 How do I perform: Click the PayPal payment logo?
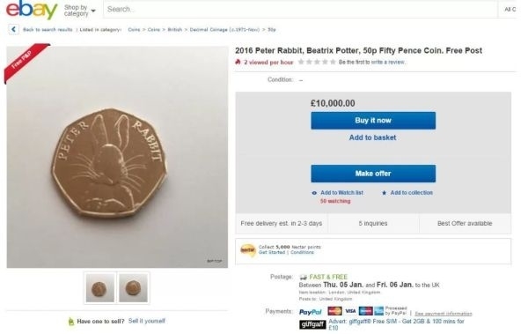(310, 312)
